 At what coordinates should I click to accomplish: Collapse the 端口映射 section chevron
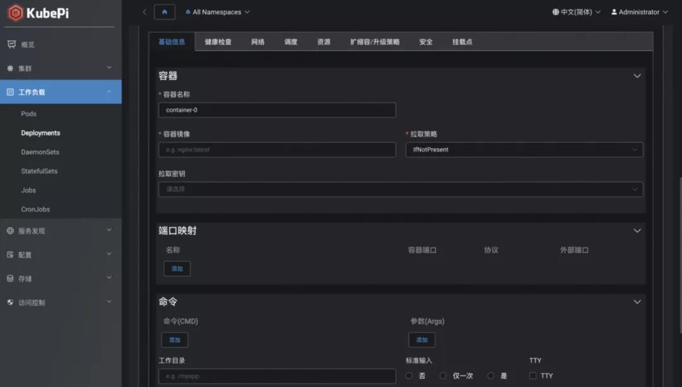point(637,231)
